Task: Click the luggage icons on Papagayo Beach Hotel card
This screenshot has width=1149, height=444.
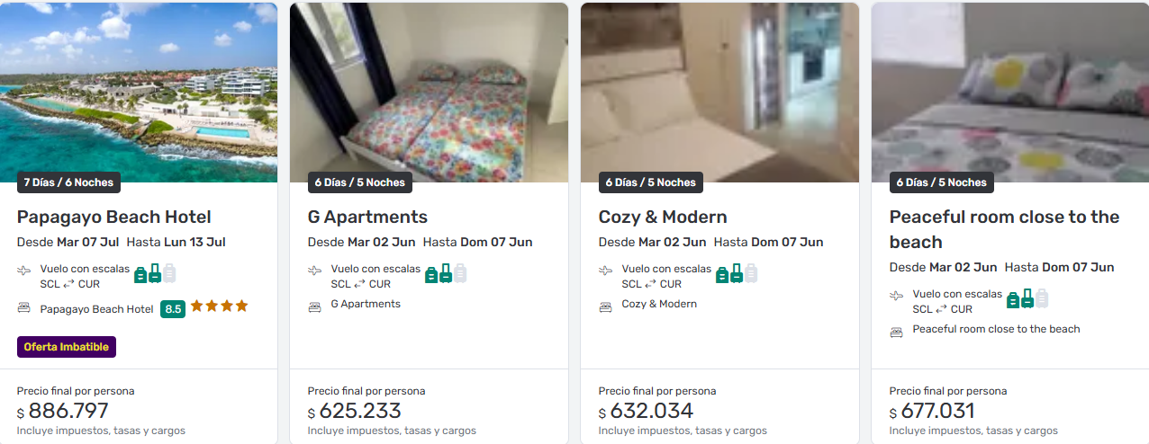Action: coord(155,274)
